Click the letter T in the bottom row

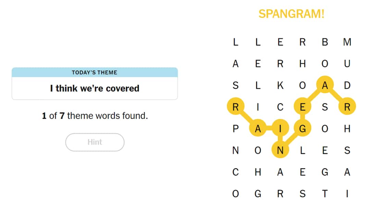[x=325, y=193]
